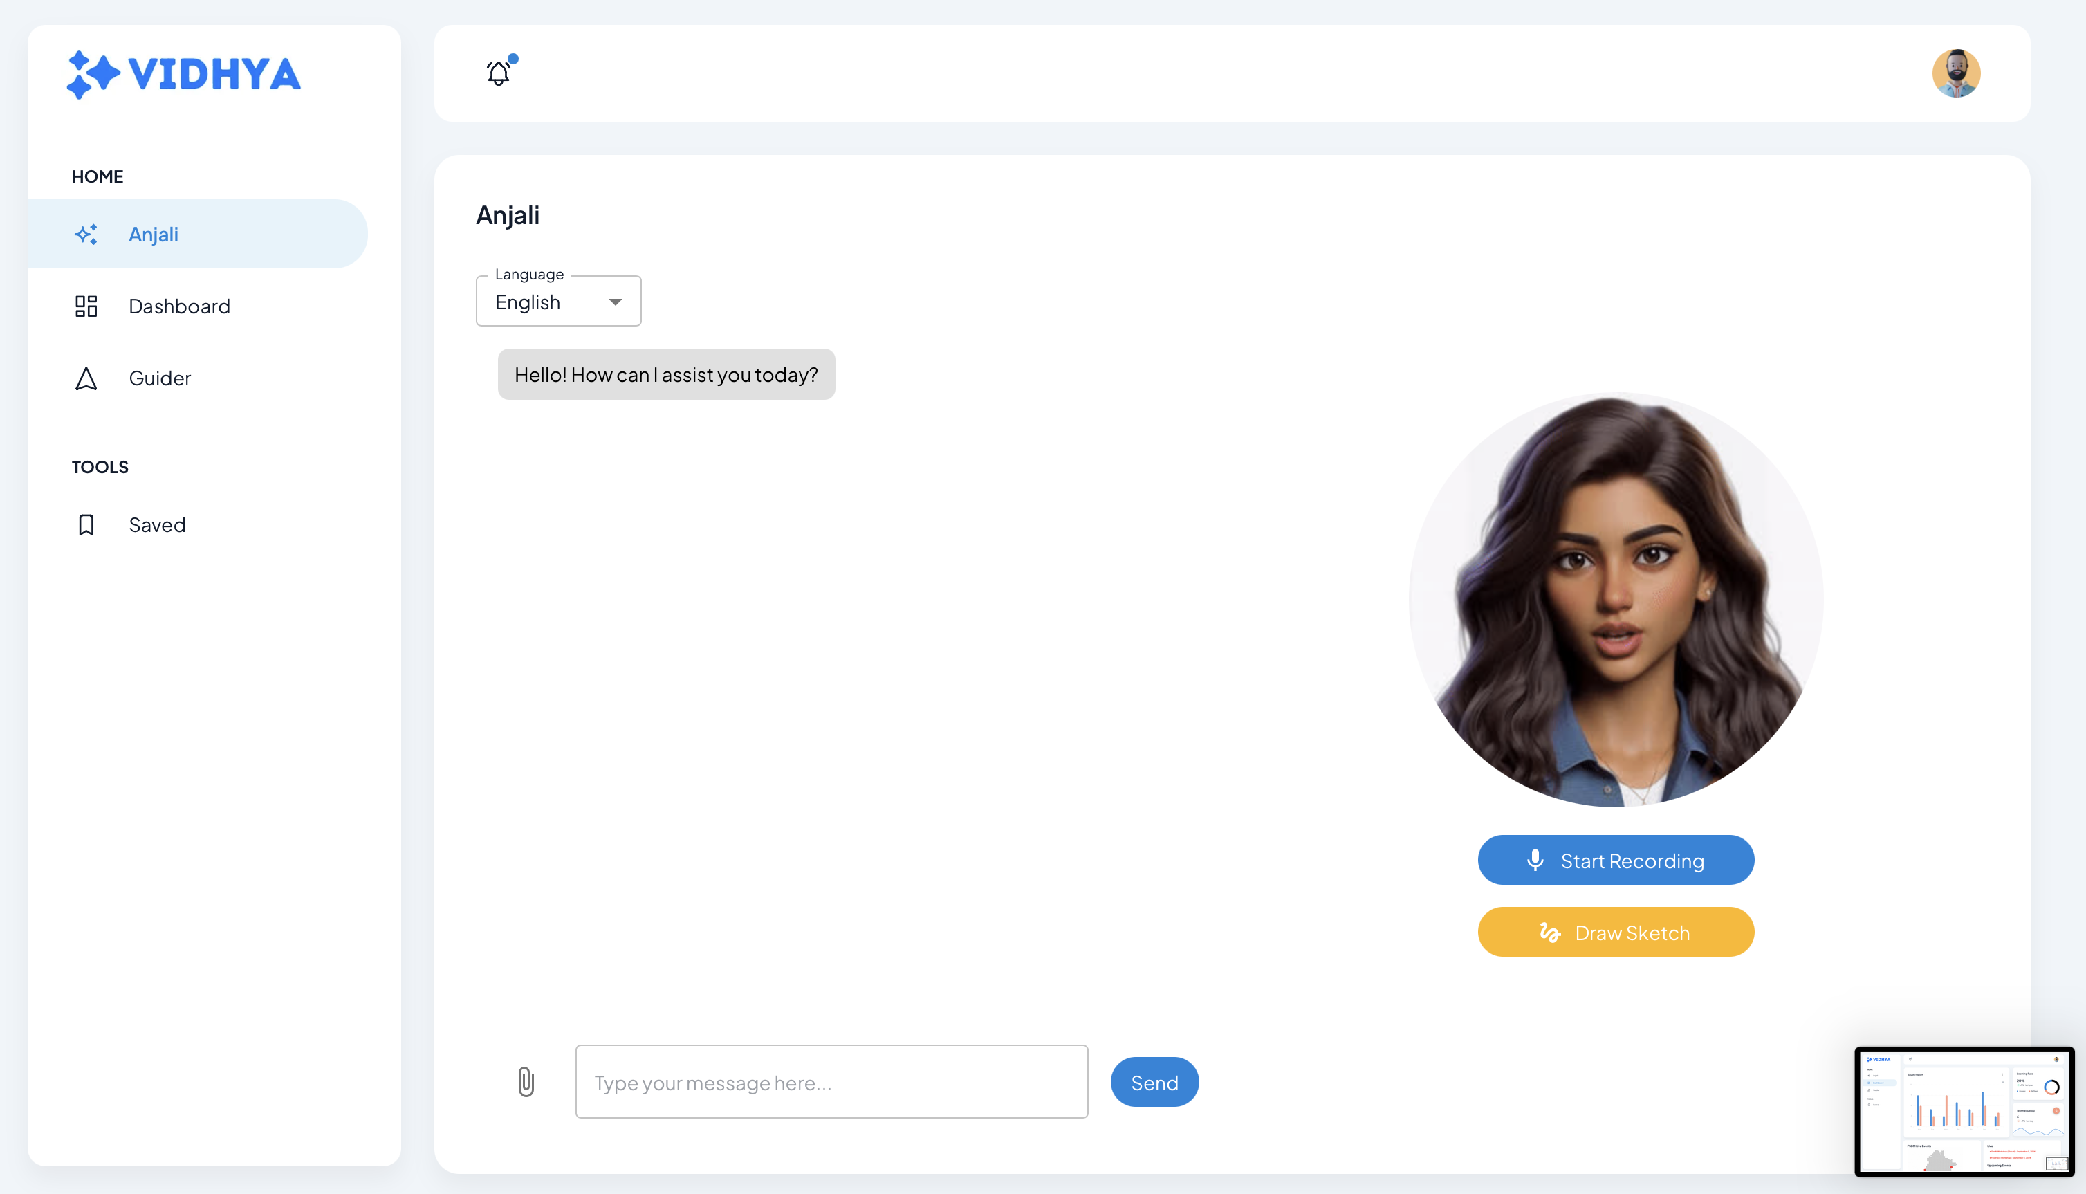Viewport: 2086px width, 1194px height.
Task: Click the paperclip attachment icon
Action: pos(526,1082)
